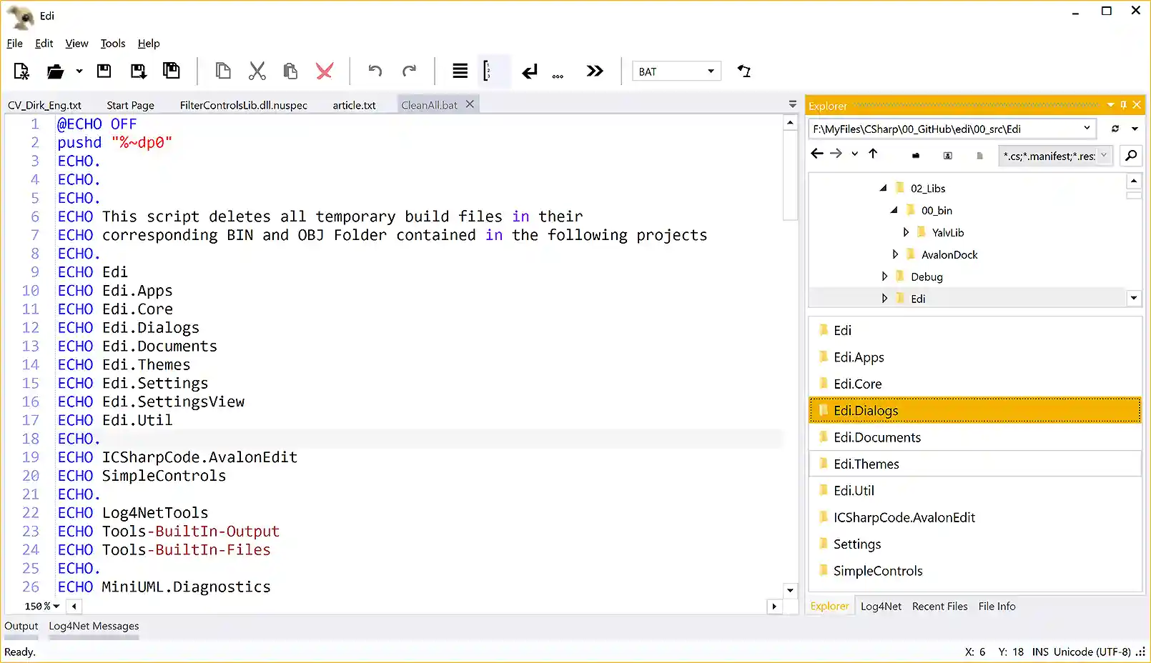Toggle whitespace visibility with the dots icon
This screenshot has width=1151, height=663.
tap(558, 71)
